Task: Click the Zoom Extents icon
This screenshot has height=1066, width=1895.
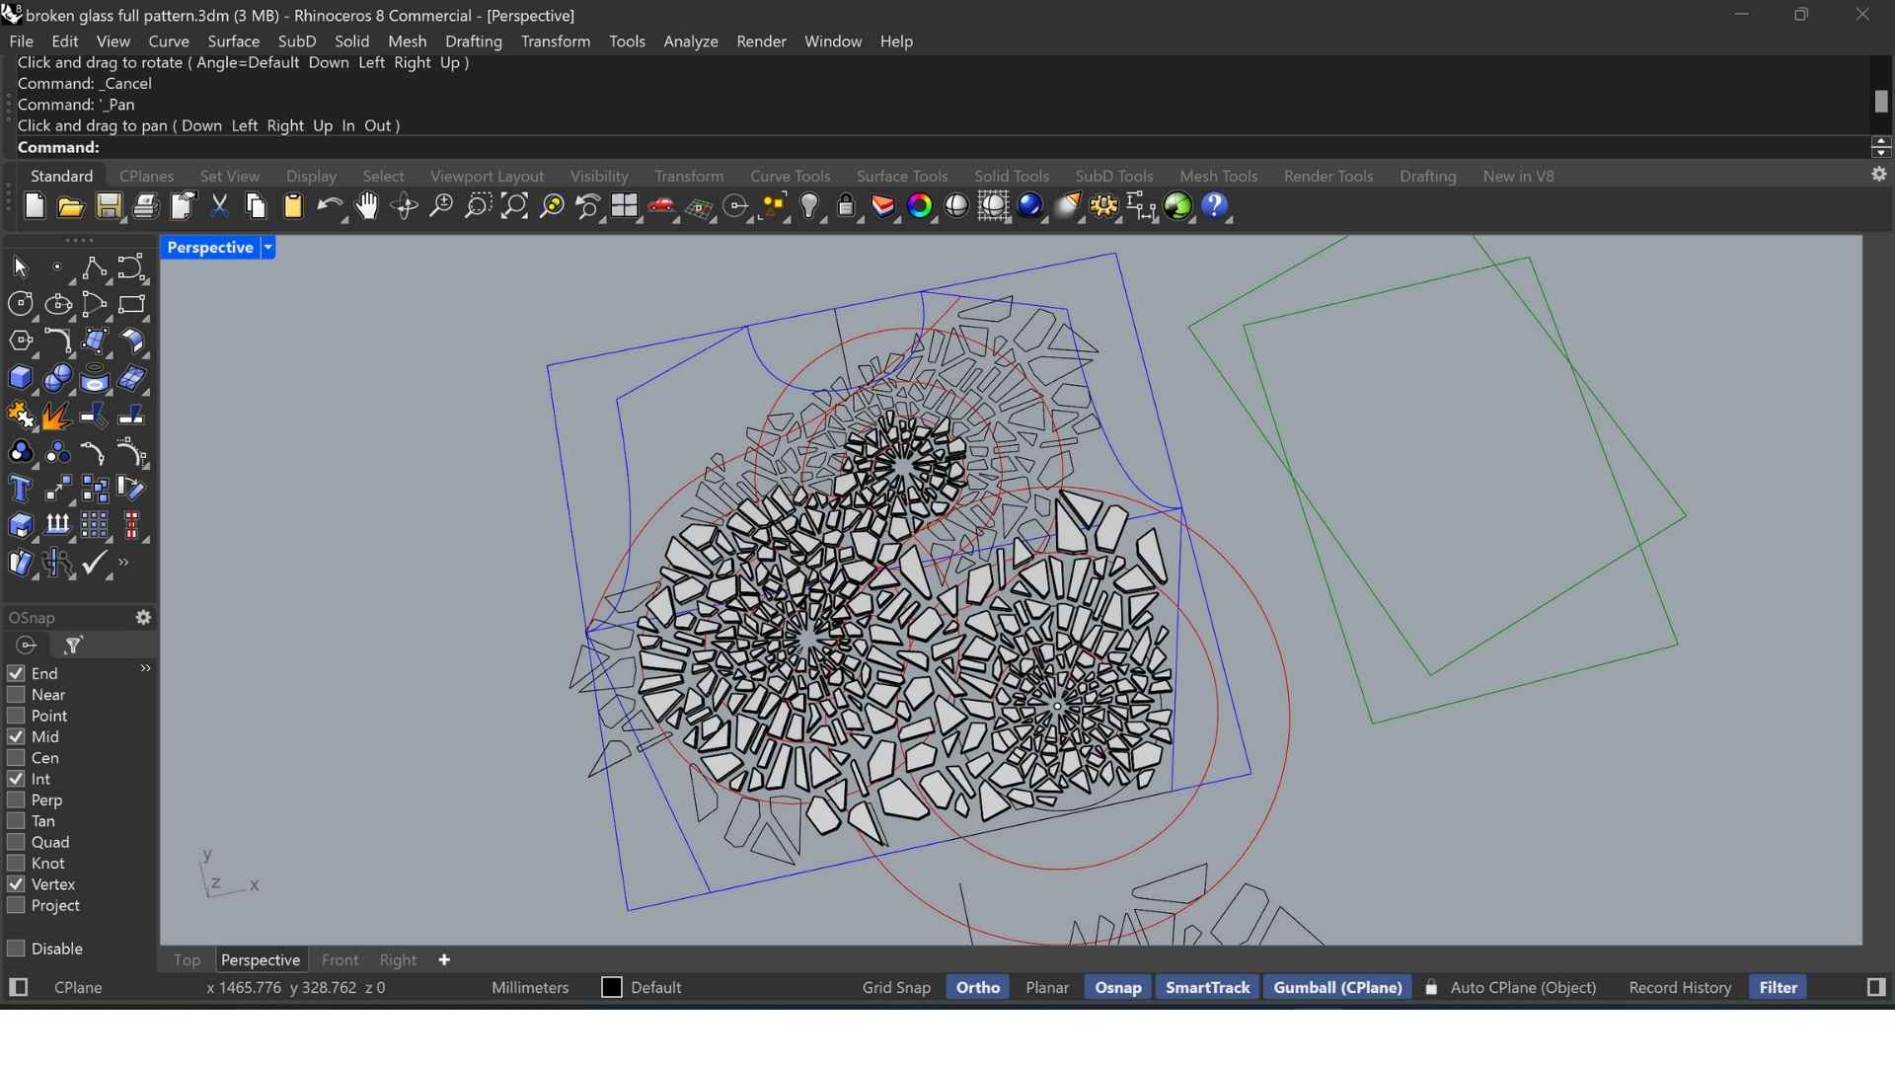Action: pos(515,207)
